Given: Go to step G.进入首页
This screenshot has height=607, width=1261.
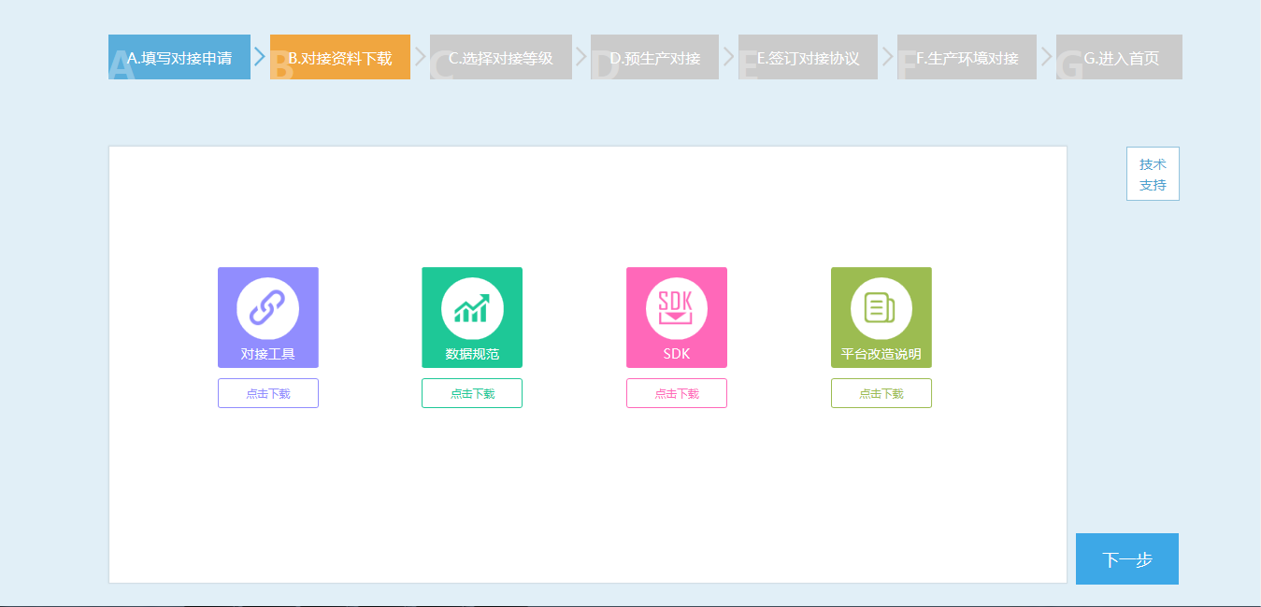Looking at the screenshot, I should click(x=1119, y=57).
